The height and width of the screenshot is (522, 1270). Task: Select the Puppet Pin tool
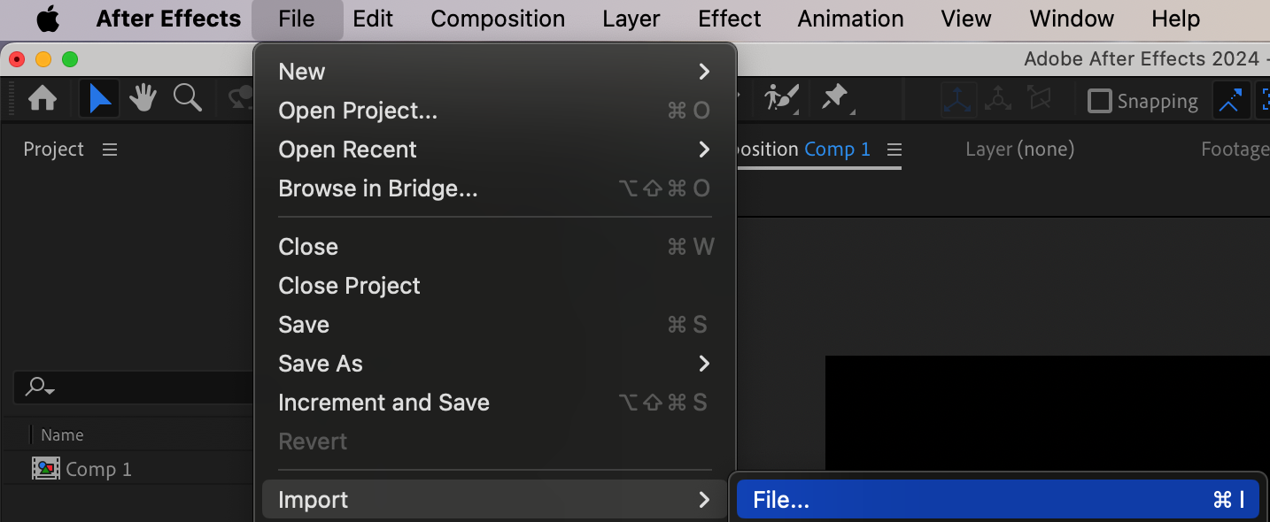(x=834, y=99)
